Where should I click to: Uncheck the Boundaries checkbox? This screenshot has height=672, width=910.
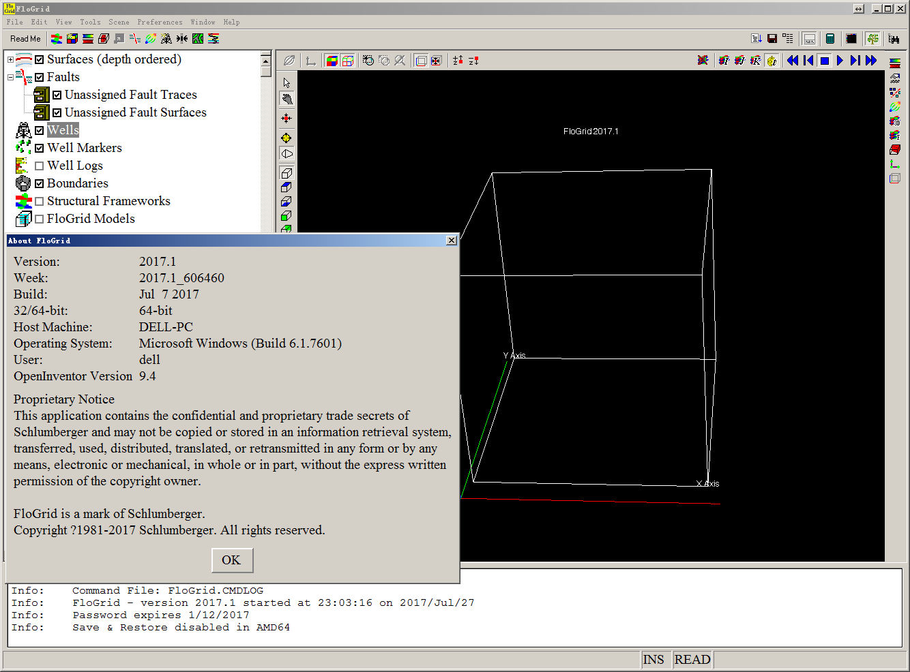point(40,183)
